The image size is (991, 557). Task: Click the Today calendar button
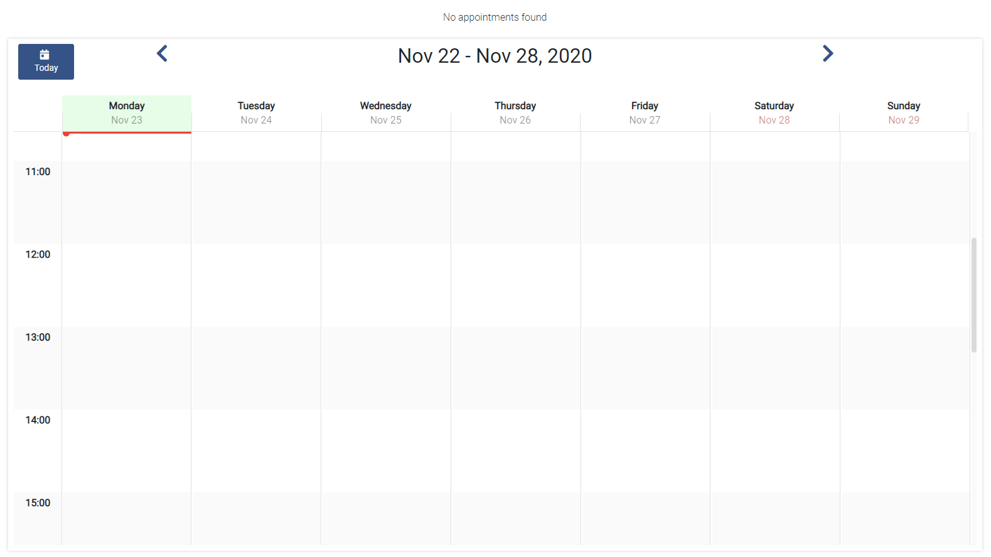(46, 61)
